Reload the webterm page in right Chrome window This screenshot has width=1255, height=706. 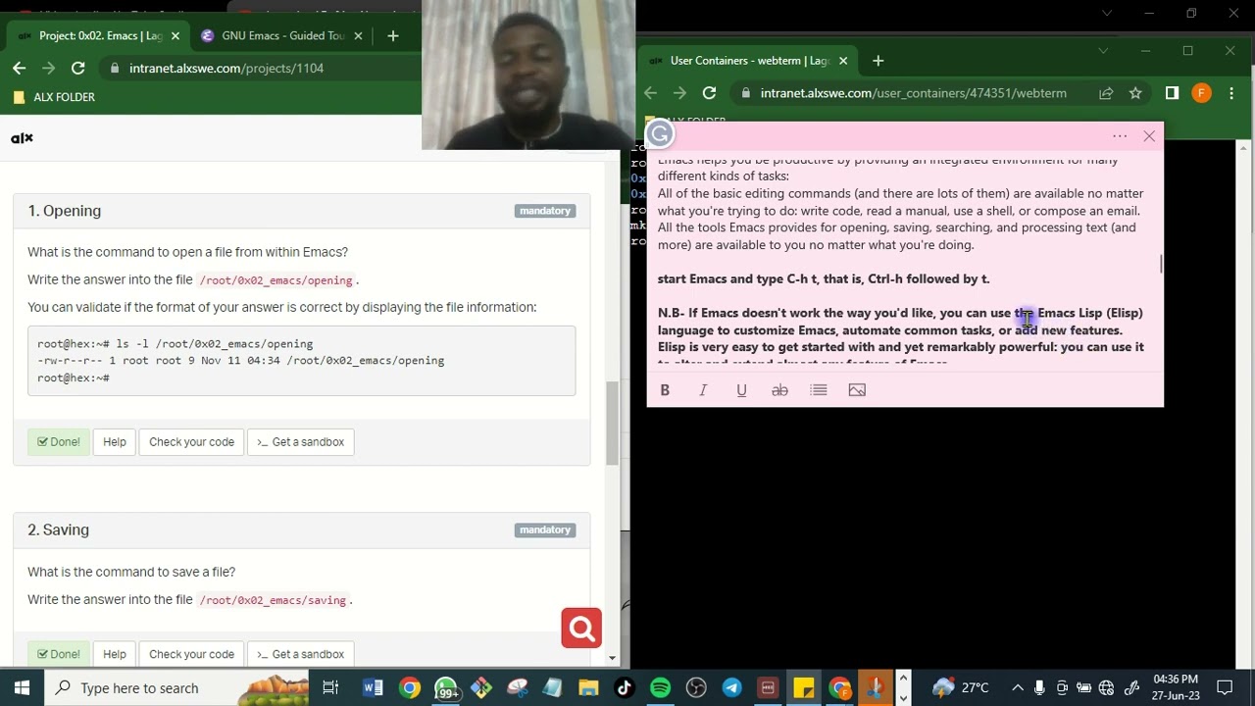(x=709, y=93)
